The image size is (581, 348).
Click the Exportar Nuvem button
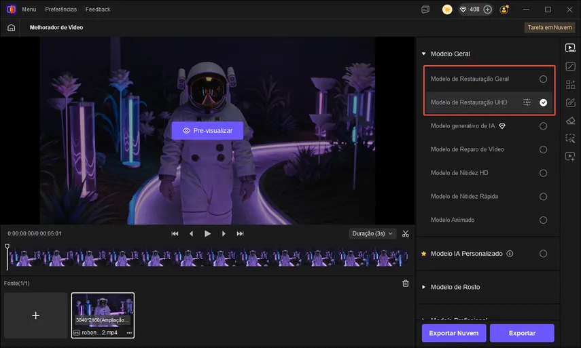[x=453, y=333]
